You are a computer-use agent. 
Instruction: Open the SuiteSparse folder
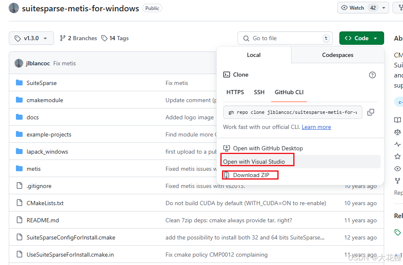click(41, 83)
